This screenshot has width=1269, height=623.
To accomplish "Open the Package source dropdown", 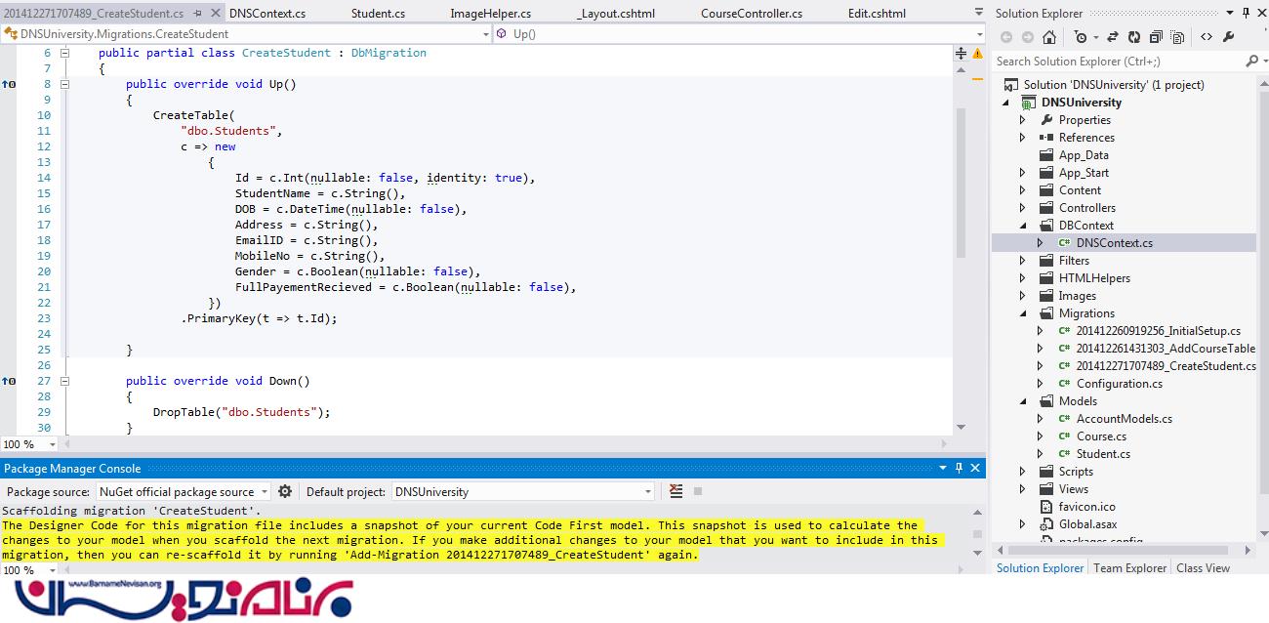I will click(x=264, y=492).
